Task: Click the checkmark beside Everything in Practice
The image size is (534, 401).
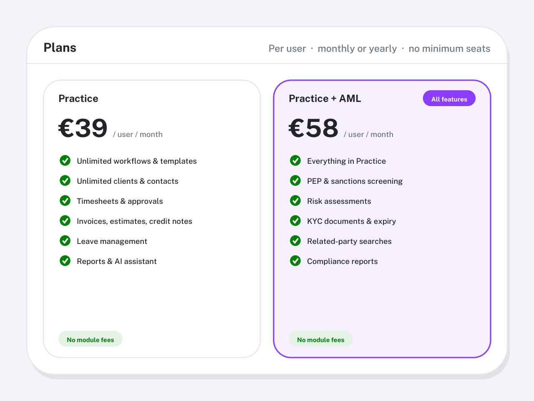Action: [295, 160]
